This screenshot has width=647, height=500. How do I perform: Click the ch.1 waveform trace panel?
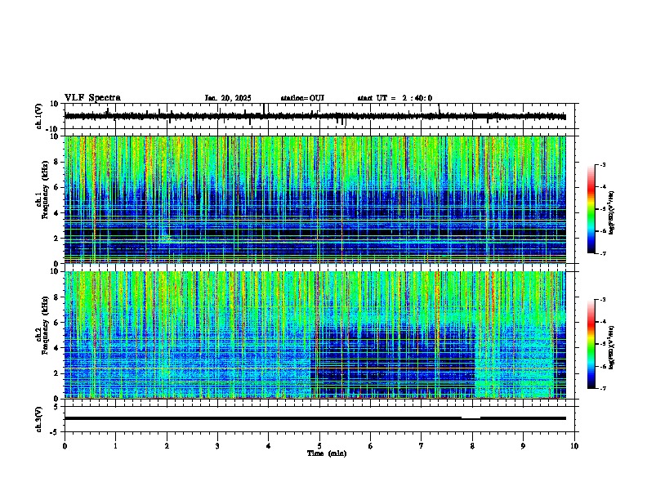pos(321,116)
